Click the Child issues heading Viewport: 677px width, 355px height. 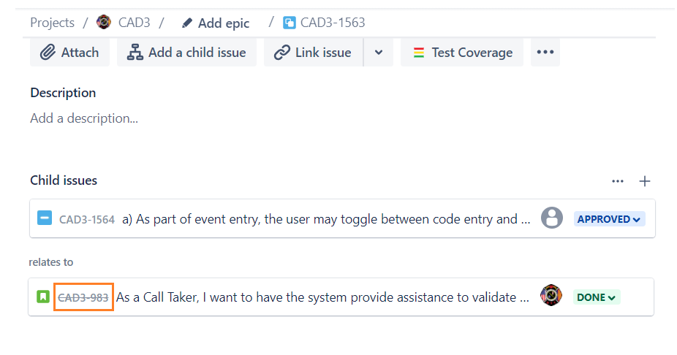pyautogui.click(x=64, y=180)
